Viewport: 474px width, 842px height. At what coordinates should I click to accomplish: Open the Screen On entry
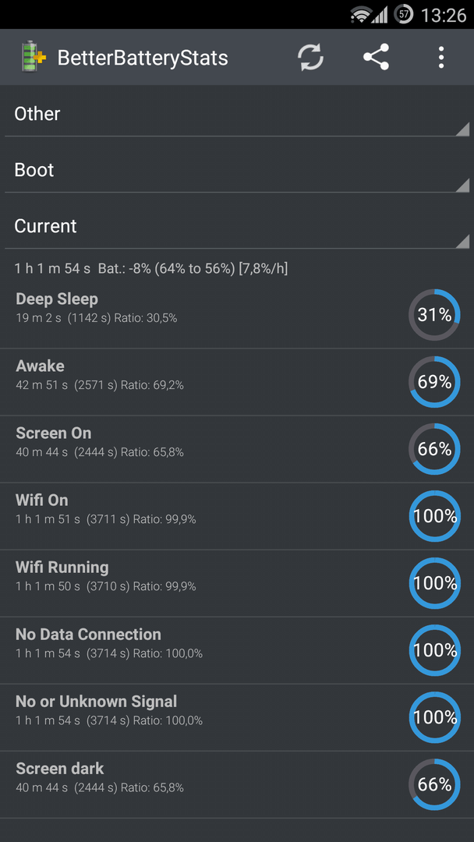[x=237, y=449]
